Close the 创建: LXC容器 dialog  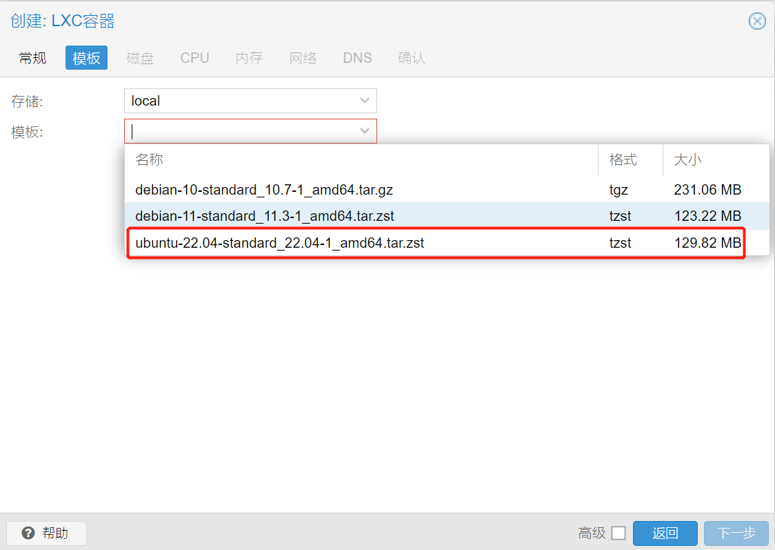point(757,21)
